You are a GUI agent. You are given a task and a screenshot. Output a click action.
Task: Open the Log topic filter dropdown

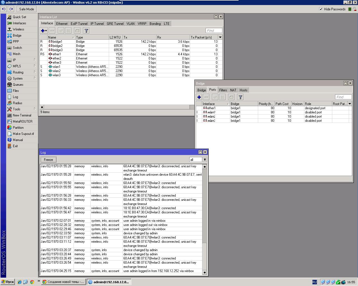(x=205, y=160)
